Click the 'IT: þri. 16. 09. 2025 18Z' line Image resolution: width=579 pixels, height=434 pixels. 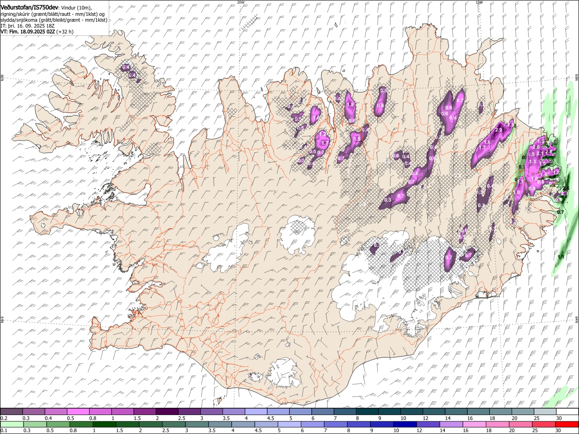[x=28, y=26]
